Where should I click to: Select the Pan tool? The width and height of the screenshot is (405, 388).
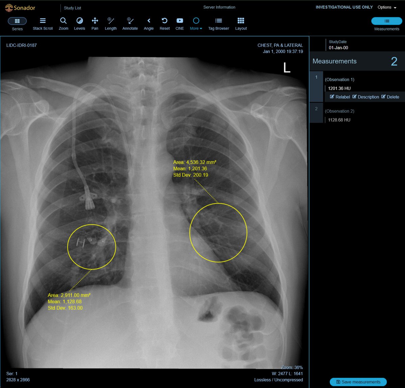pyautogui.click(x=94, y=22)
